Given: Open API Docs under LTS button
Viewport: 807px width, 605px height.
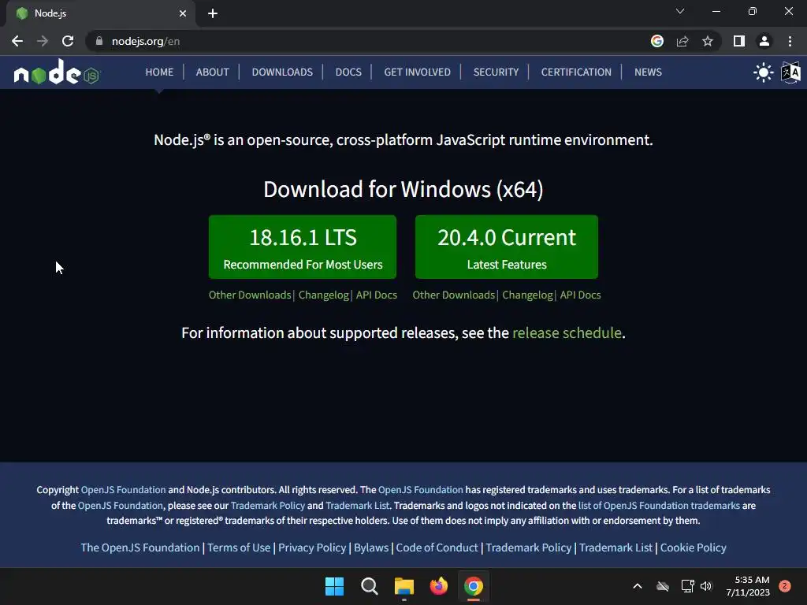Looking at the screenshot, I should tap(376, 295).
